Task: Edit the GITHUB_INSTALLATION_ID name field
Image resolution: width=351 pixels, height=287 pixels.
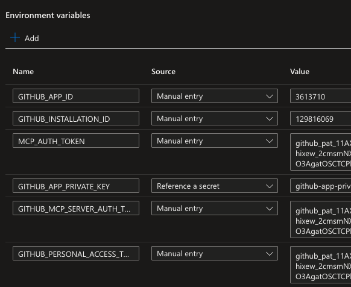Action: pos(76,118)
